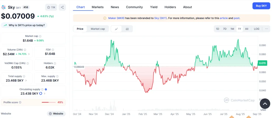272x118 pixels.
Task: Select the 1M time range
Action: coord(232,29)
